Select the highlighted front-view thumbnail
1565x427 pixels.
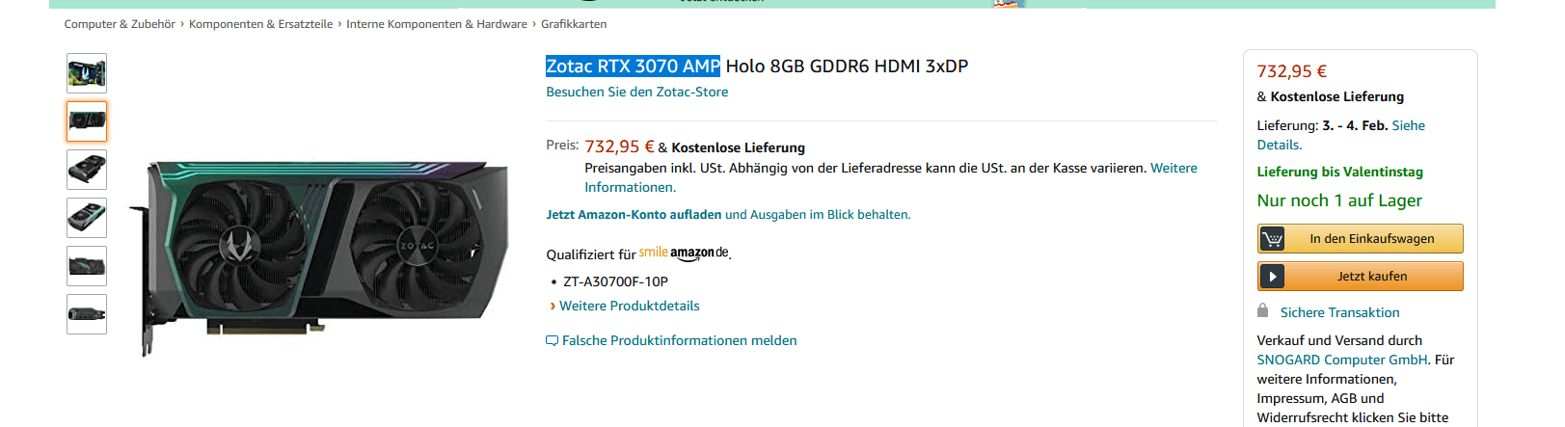tap(87, 121)
